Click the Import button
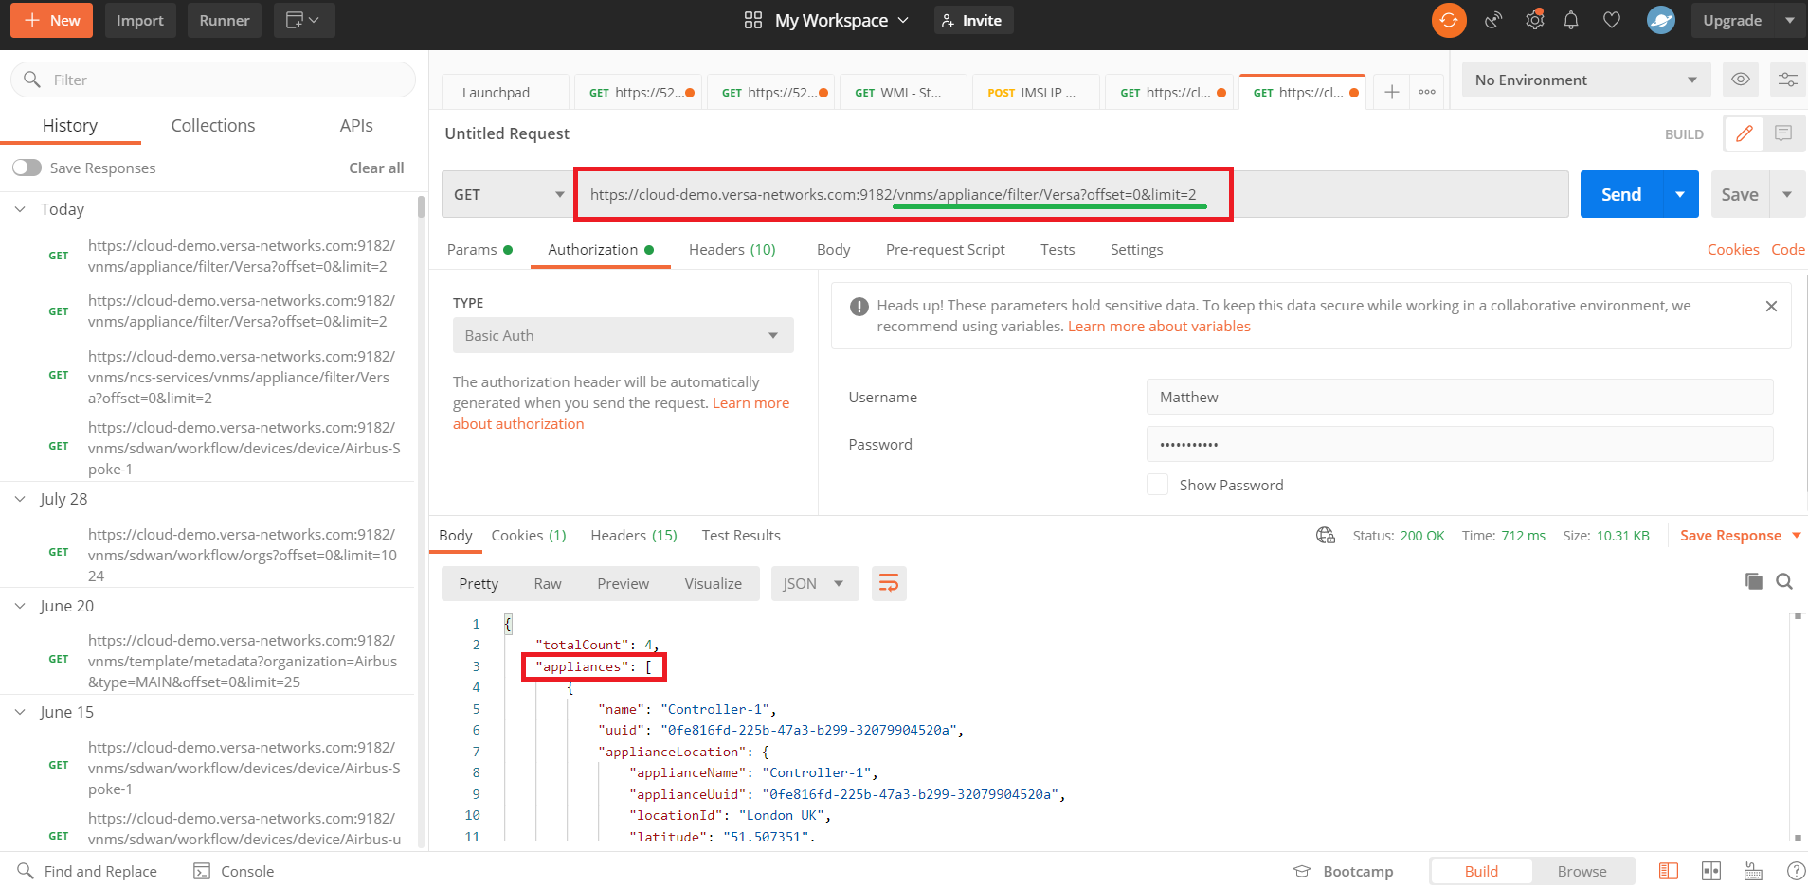 (140, 20)
